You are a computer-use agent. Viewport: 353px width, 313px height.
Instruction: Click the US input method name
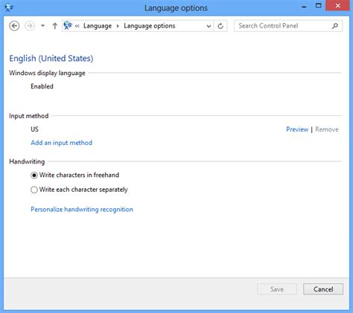tap(34, 129)
